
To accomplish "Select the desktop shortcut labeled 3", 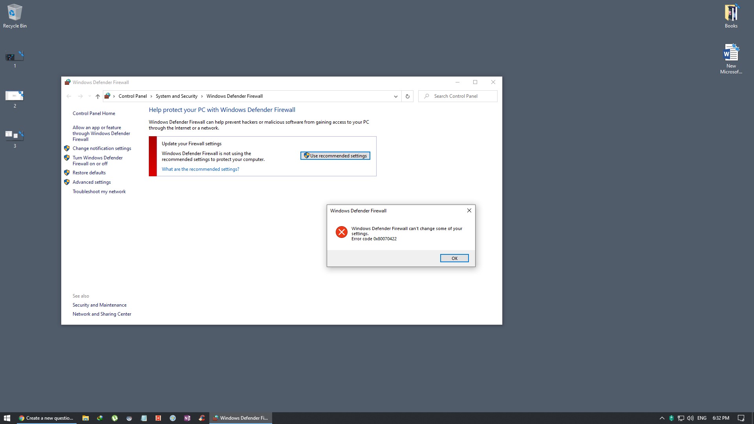I will [15, 139].
